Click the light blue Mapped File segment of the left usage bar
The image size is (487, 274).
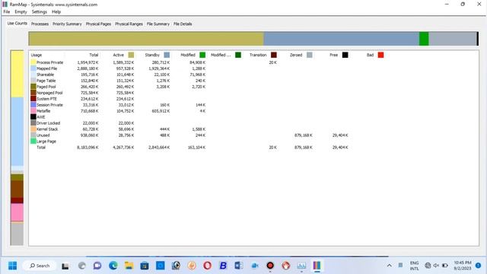click(x=17, y=132)
